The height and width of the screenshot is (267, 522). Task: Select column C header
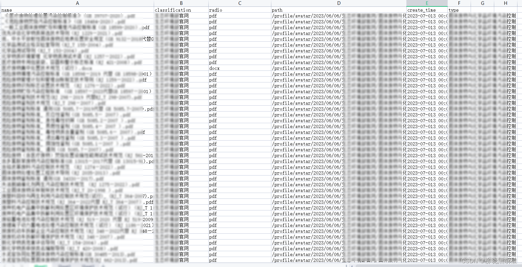(x=240, y=3)
